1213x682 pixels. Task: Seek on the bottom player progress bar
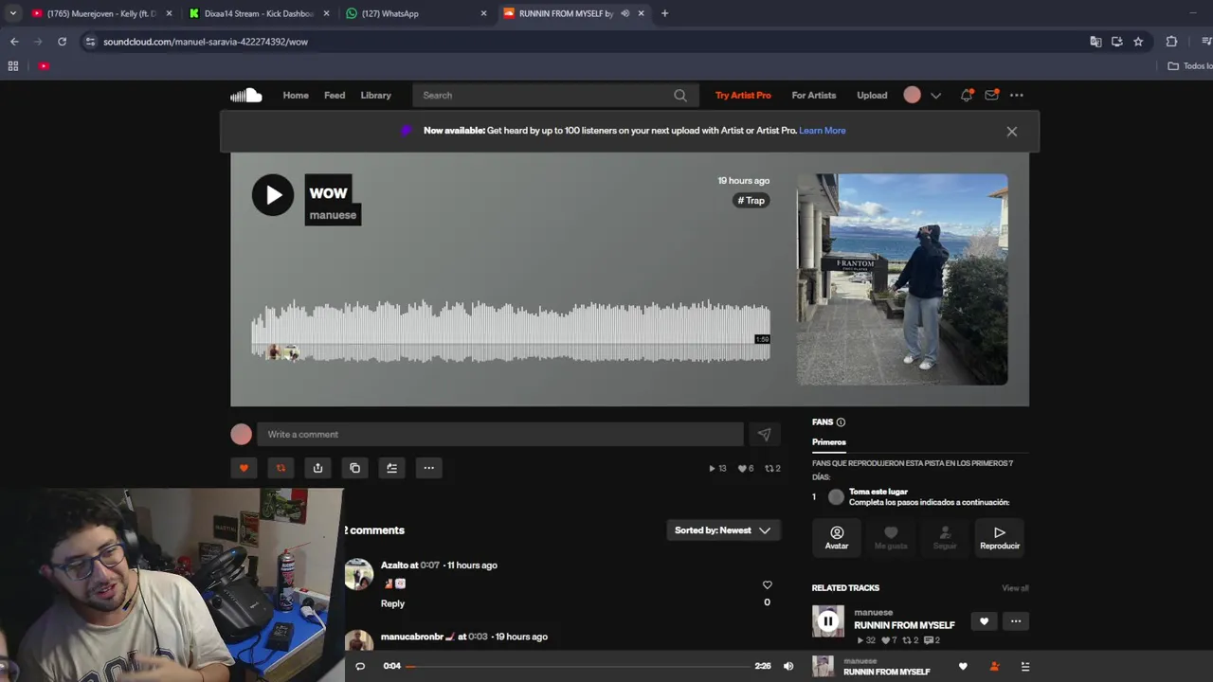[577, 666]
